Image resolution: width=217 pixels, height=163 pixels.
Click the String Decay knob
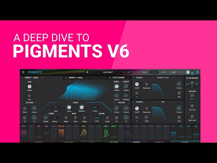pos(69,107)
